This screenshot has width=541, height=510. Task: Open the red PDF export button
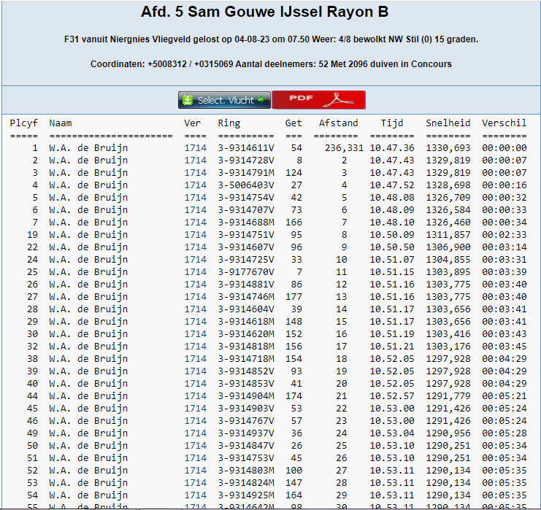click(x=319, y=100)
